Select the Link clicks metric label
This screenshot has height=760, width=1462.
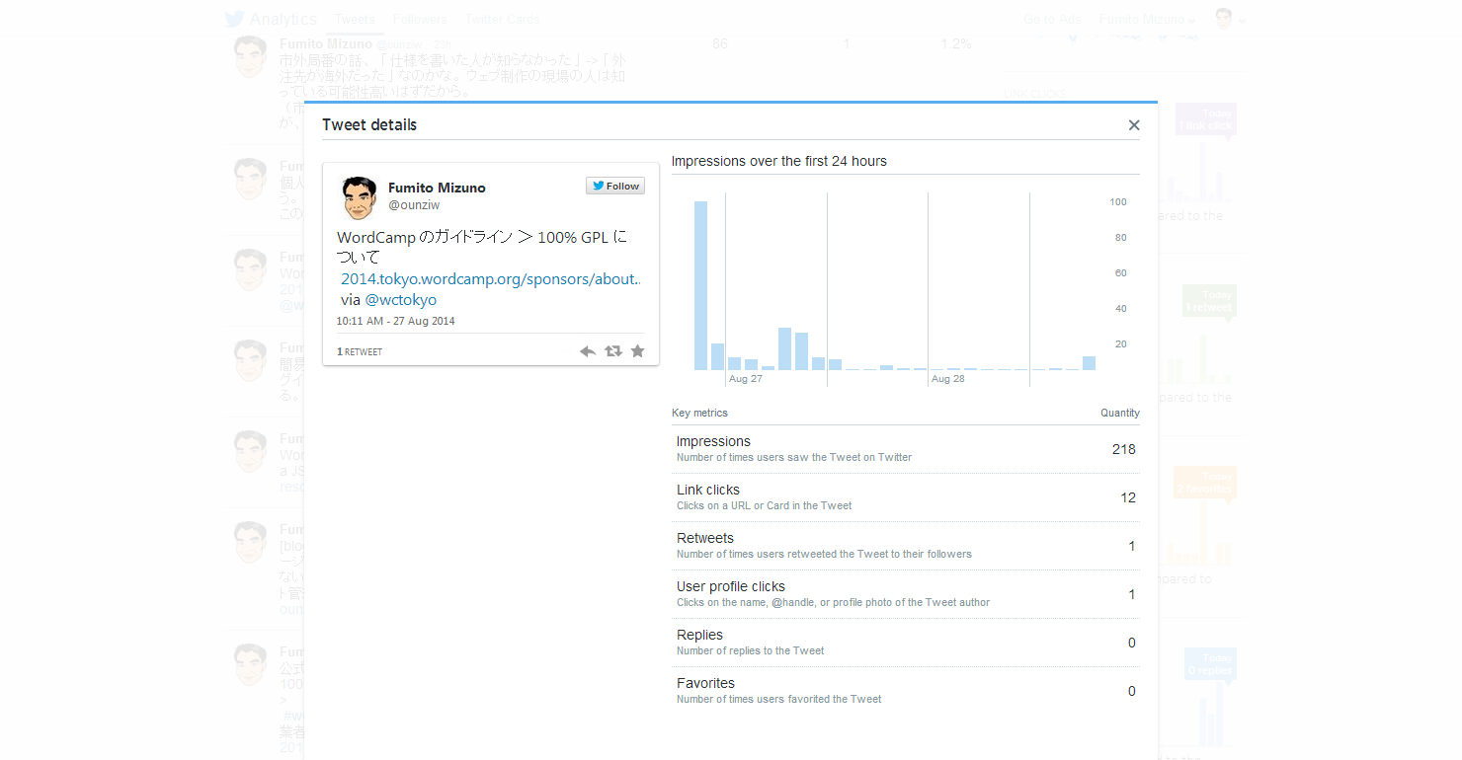click(x=708, y=490)
